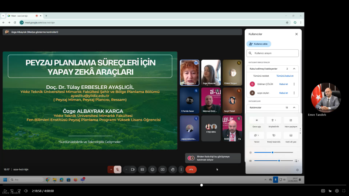Viewport: 349px width, 196px height.
Task: Open more options for Gökhan ÇÖLÜK
Action: 294,84
